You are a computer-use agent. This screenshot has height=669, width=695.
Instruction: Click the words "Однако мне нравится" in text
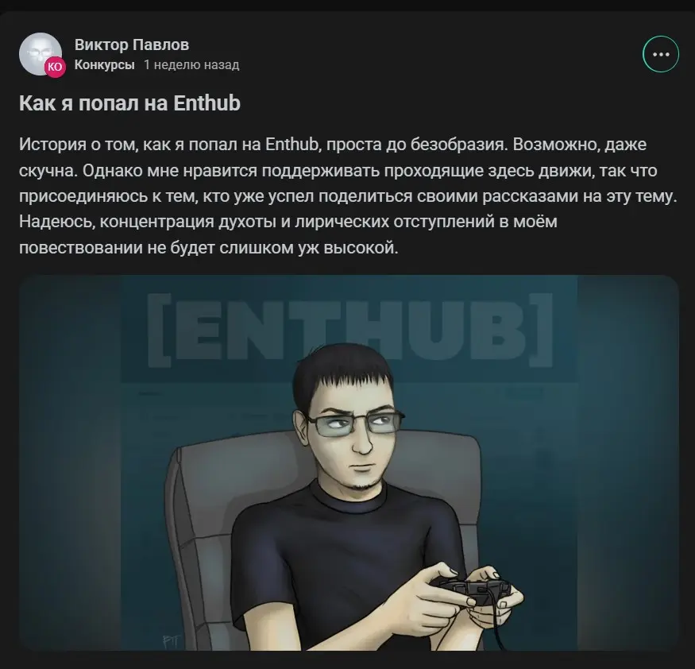tap(170, 171)
